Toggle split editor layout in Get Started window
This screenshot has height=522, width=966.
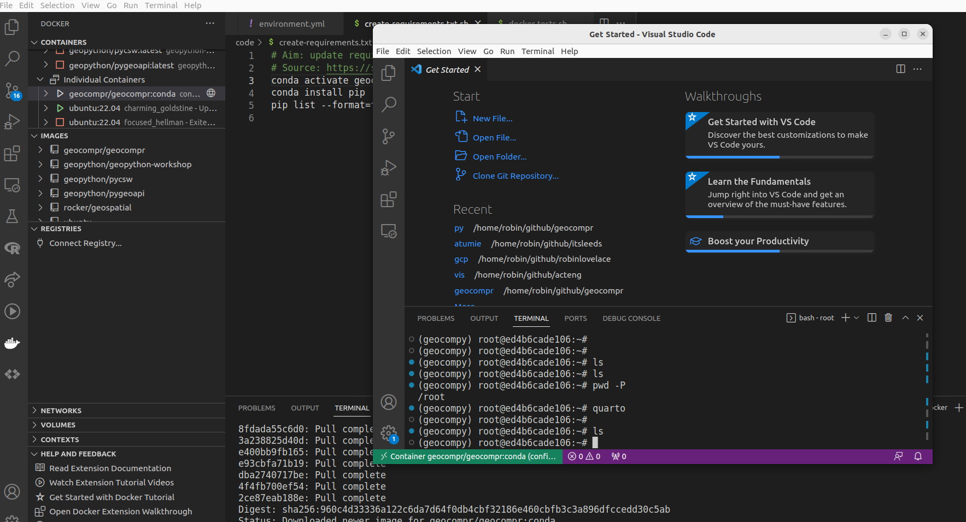click(x=900, y=69)
